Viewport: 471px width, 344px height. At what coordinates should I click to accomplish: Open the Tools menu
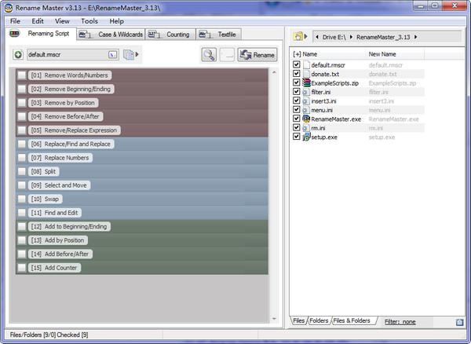point(89,21)
